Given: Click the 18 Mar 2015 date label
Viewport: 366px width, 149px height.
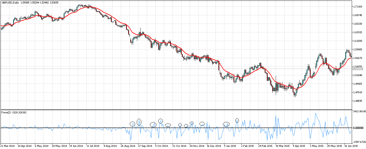Looking at the screenshot, I should [282, 146].
